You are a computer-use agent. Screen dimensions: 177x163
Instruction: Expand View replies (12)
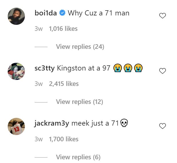[x=79, y=102]
